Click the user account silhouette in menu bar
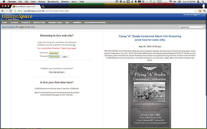Screen dimensions: 207x129 198,2
